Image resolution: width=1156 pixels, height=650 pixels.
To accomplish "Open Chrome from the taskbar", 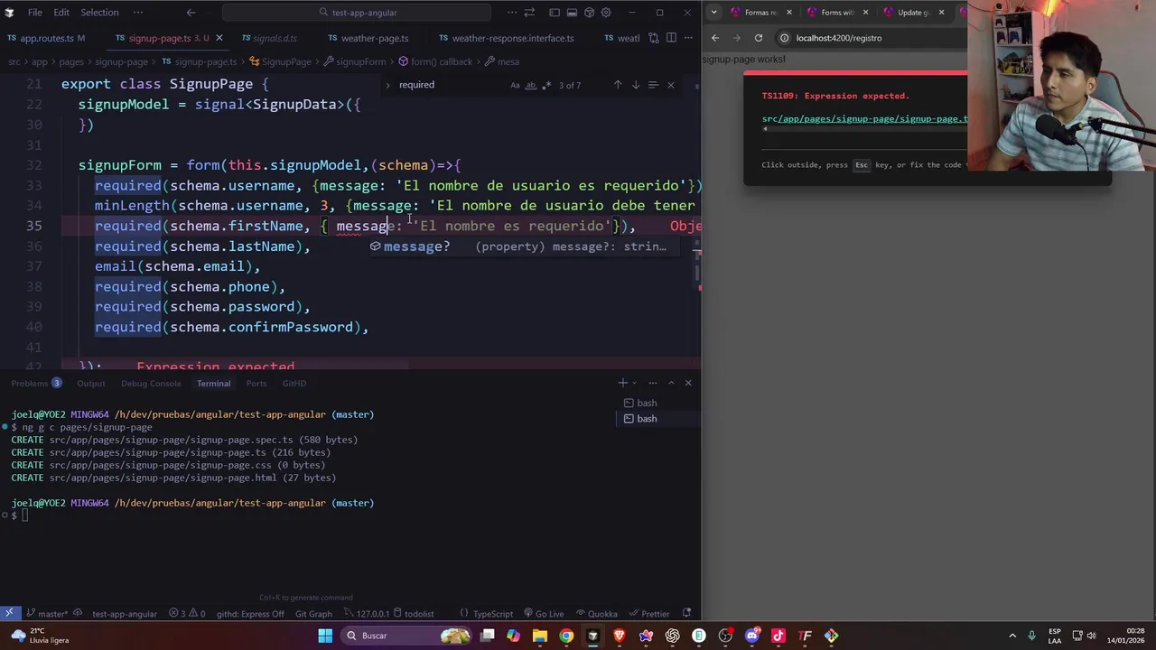I will click(566, 636).
